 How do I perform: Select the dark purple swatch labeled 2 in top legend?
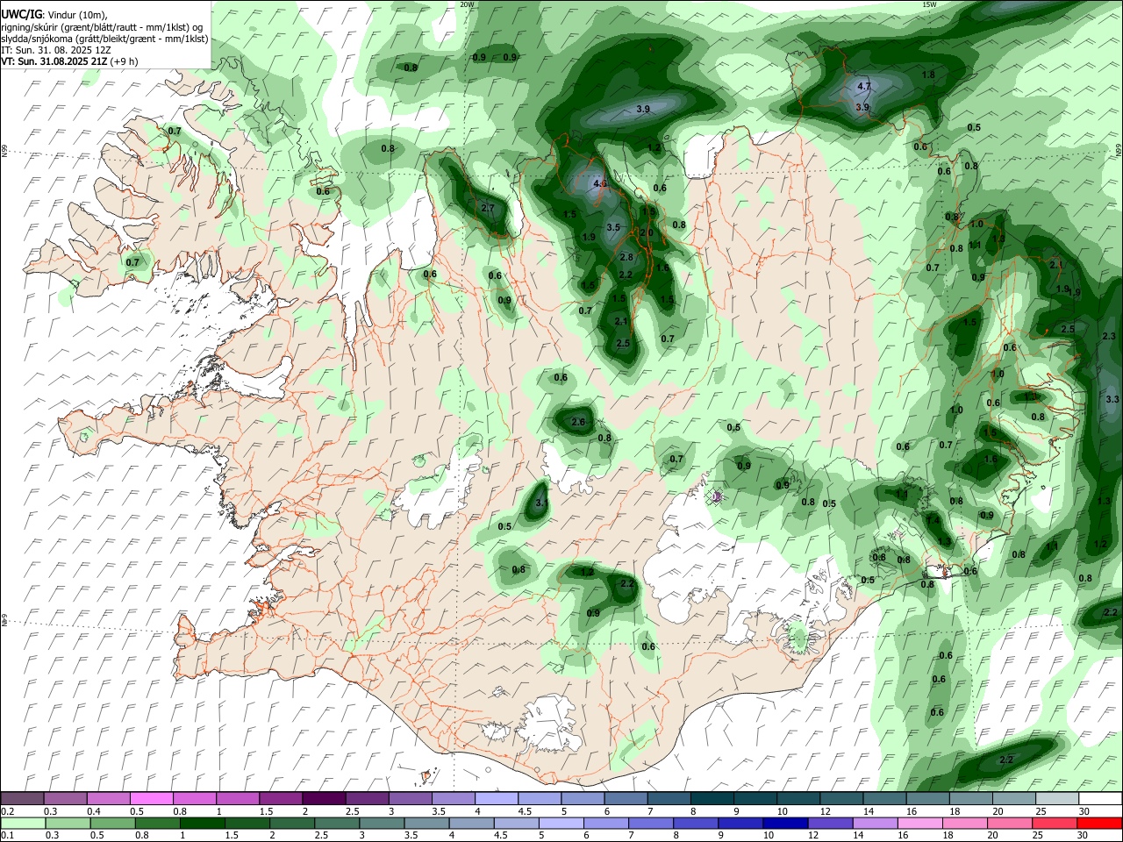[324, 798]
